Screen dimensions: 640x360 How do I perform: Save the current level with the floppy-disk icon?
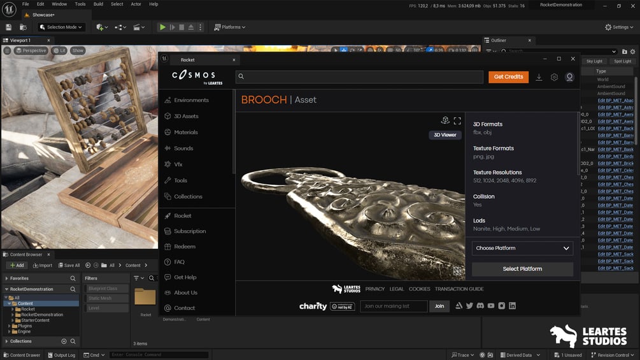pos(8,27)
